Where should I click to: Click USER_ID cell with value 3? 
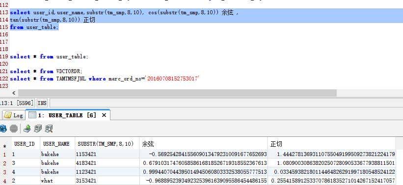point(26,163)
